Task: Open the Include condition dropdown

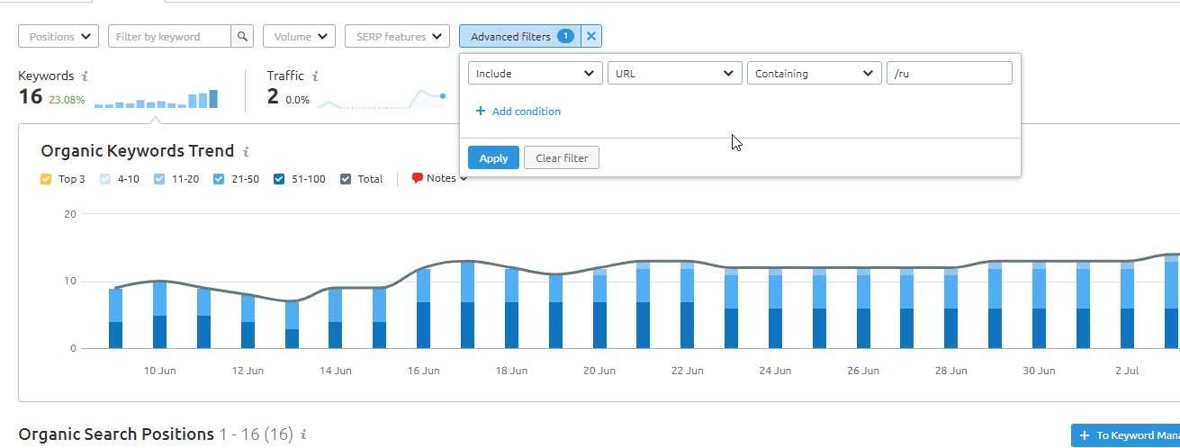Action: click(536, 74)
